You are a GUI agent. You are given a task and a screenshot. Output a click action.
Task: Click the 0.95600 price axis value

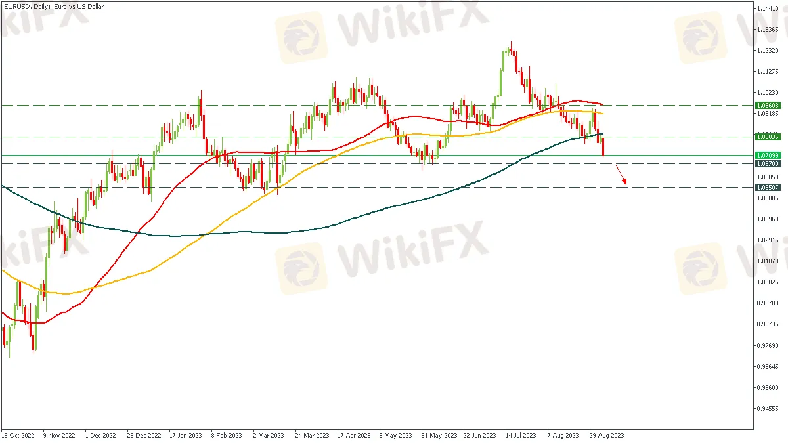pyautogui.click(x=768, y=387)
